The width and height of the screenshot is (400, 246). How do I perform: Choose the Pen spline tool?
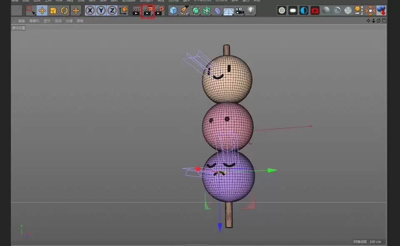(x=185, y=10)
